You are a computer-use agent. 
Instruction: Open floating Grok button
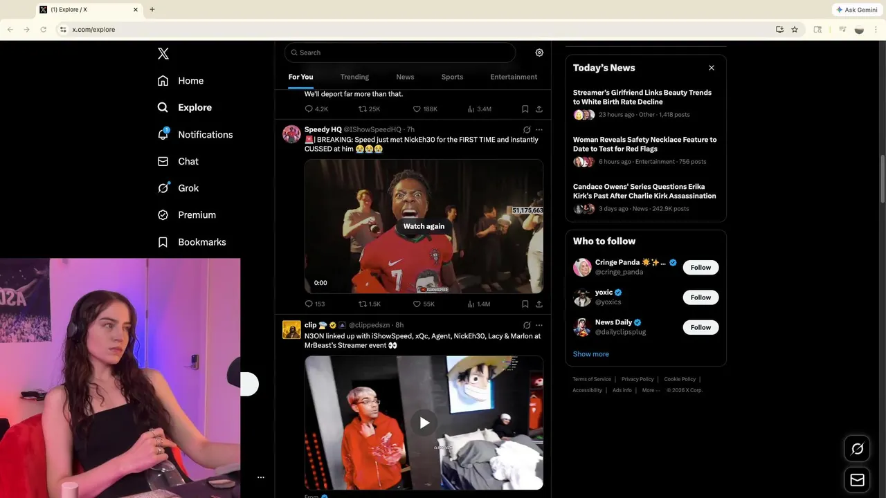click(857, 449)
